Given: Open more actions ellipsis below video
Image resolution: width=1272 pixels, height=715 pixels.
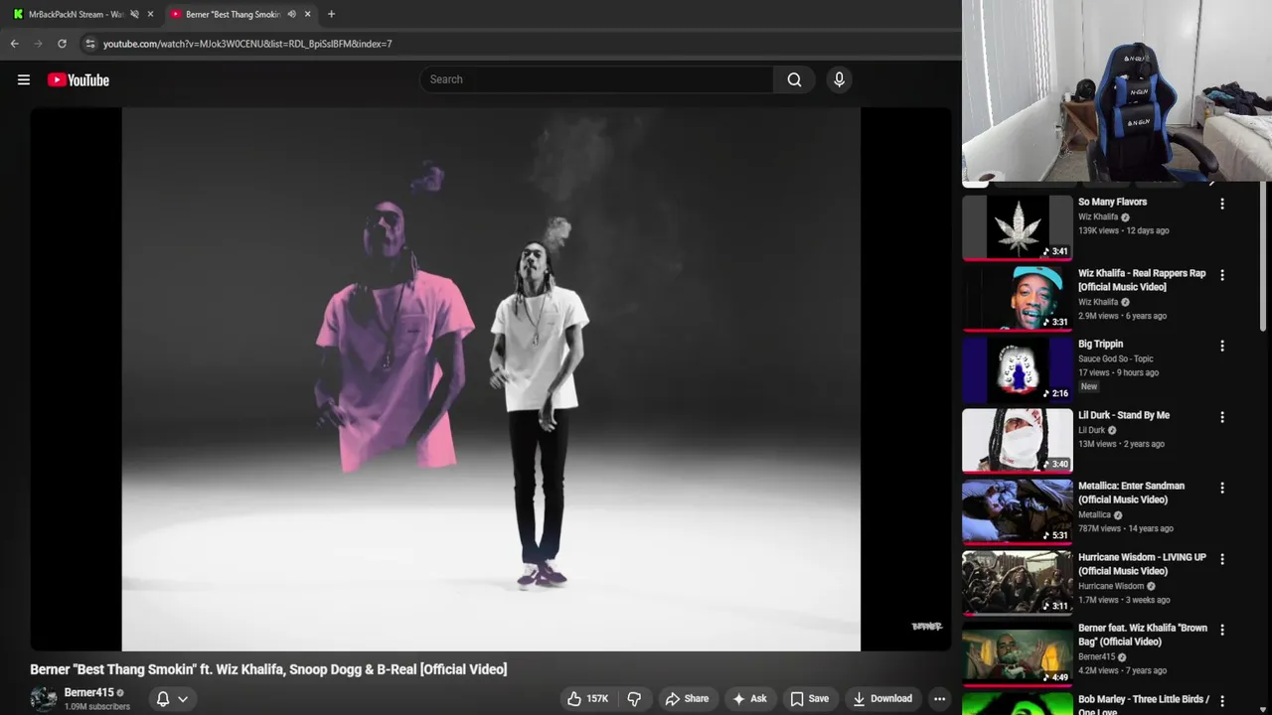Looking at the screenshot, I should [x=939, y=698].
